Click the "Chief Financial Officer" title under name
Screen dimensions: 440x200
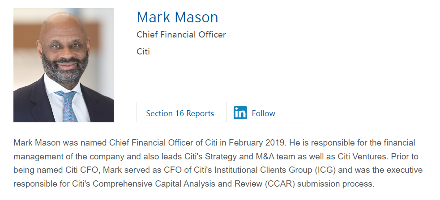(181, 34)
